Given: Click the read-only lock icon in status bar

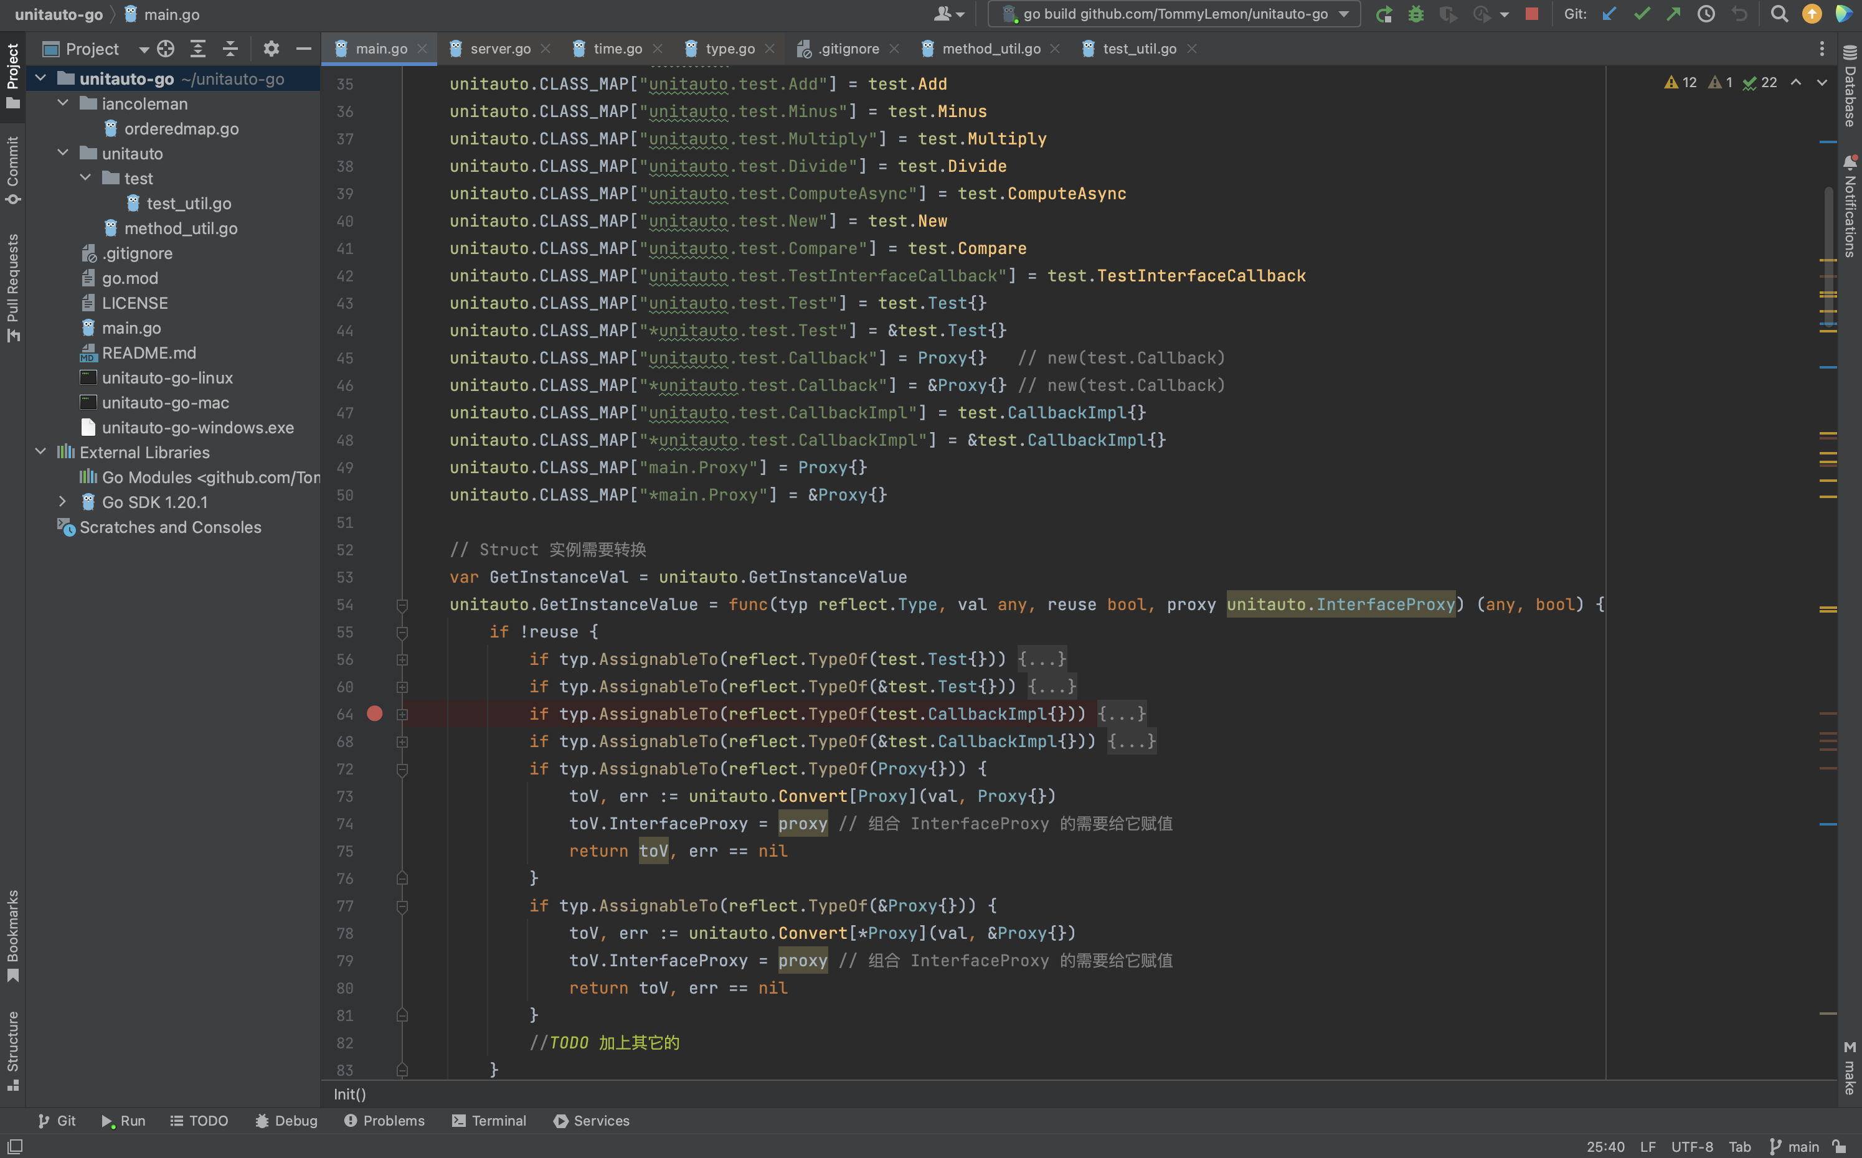Looking at the screenshot, I should click(1840, 1147).
